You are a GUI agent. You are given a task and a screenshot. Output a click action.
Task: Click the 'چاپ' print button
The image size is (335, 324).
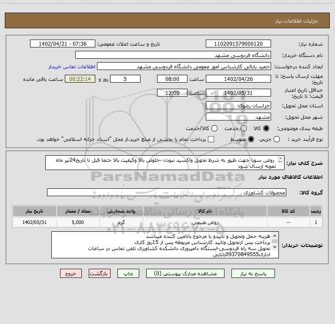point(128,274)
